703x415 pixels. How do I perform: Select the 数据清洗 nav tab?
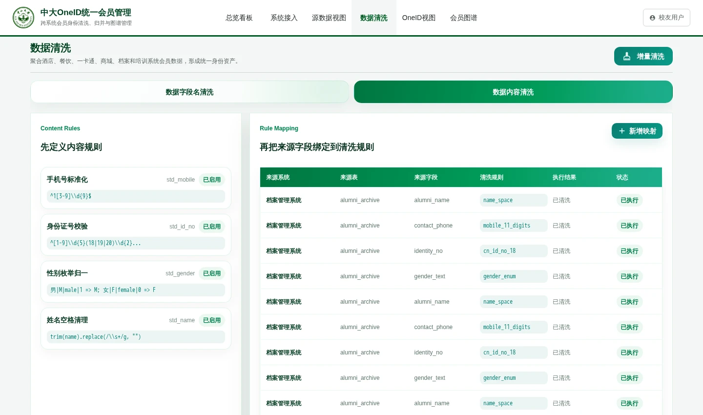click(374, 18)
